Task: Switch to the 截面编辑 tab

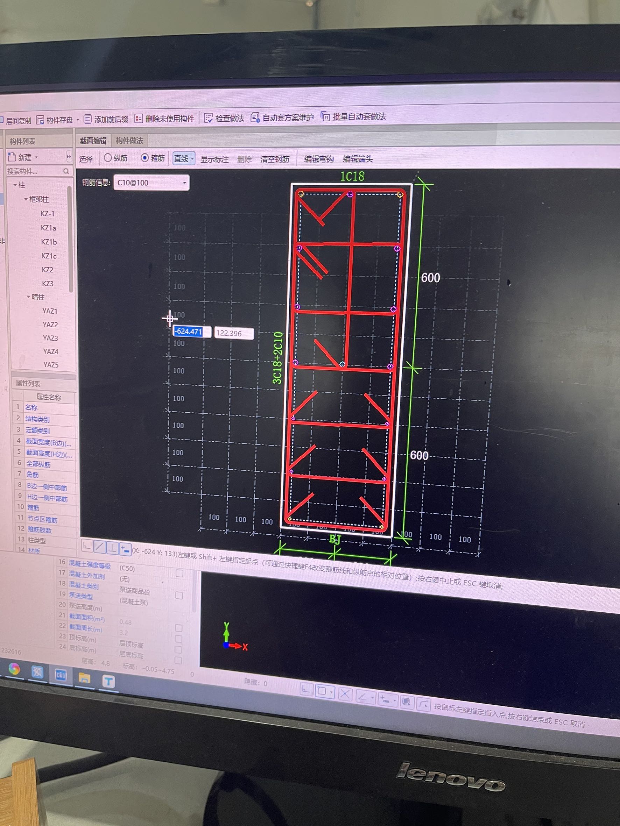Action: 93,140
